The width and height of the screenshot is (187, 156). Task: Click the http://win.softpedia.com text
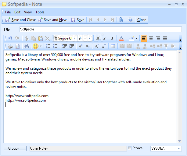pyautogui.click(x=26, y=100)
